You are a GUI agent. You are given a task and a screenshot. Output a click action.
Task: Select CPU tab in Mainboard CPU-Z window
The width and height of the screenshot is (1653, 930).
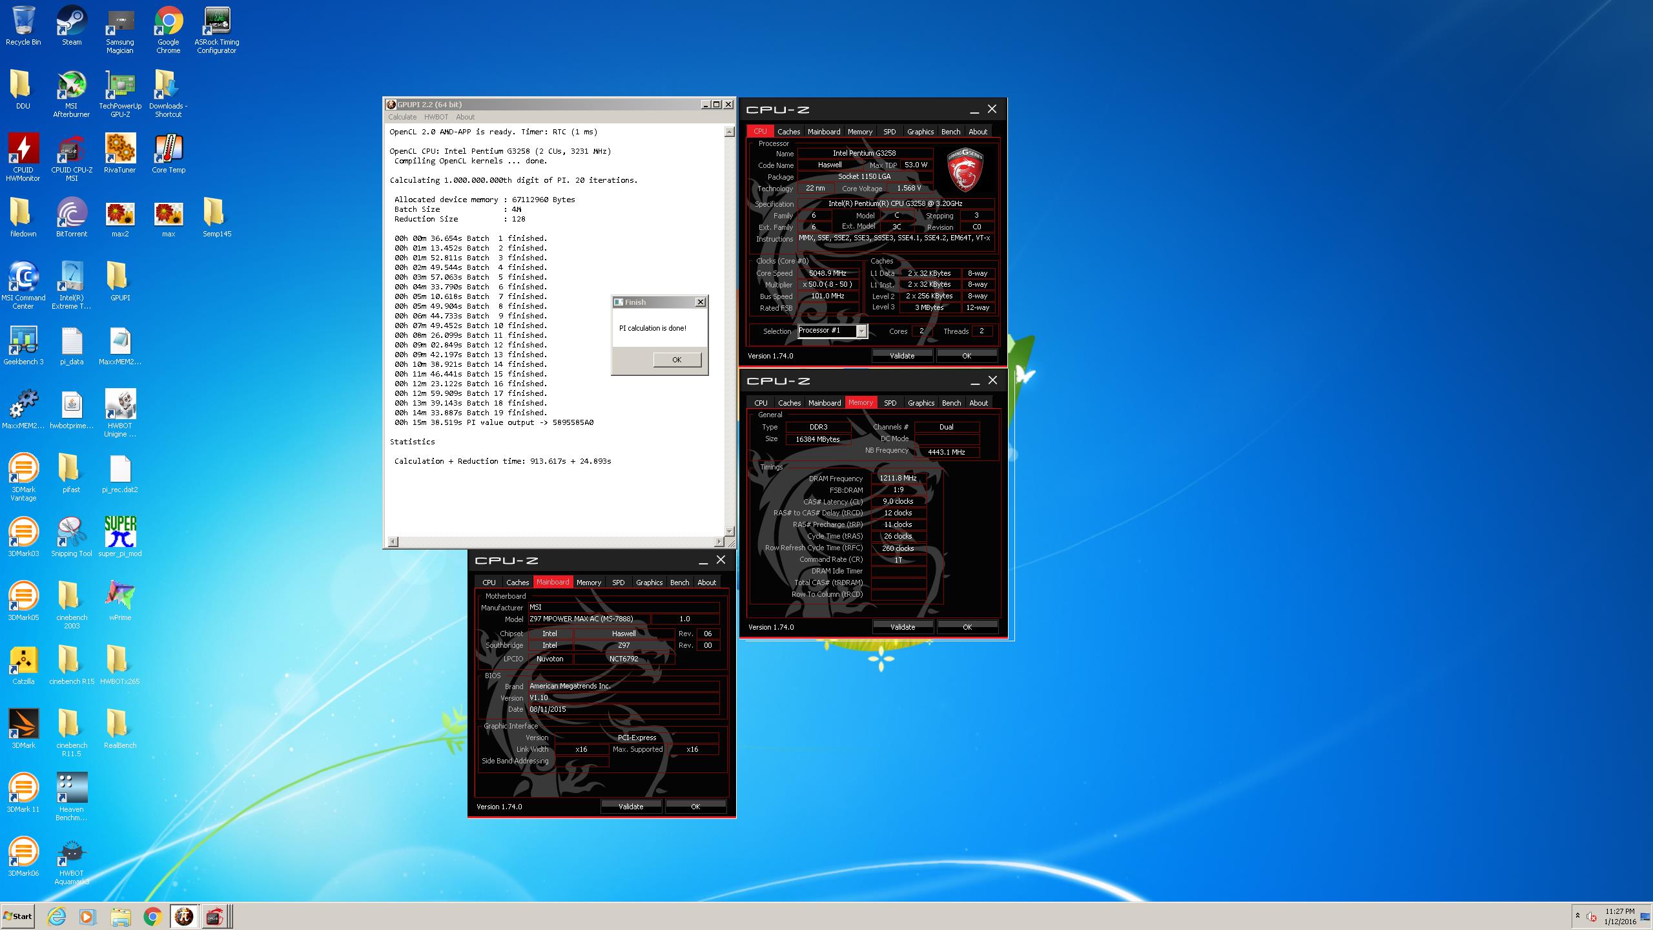point(489,582)
